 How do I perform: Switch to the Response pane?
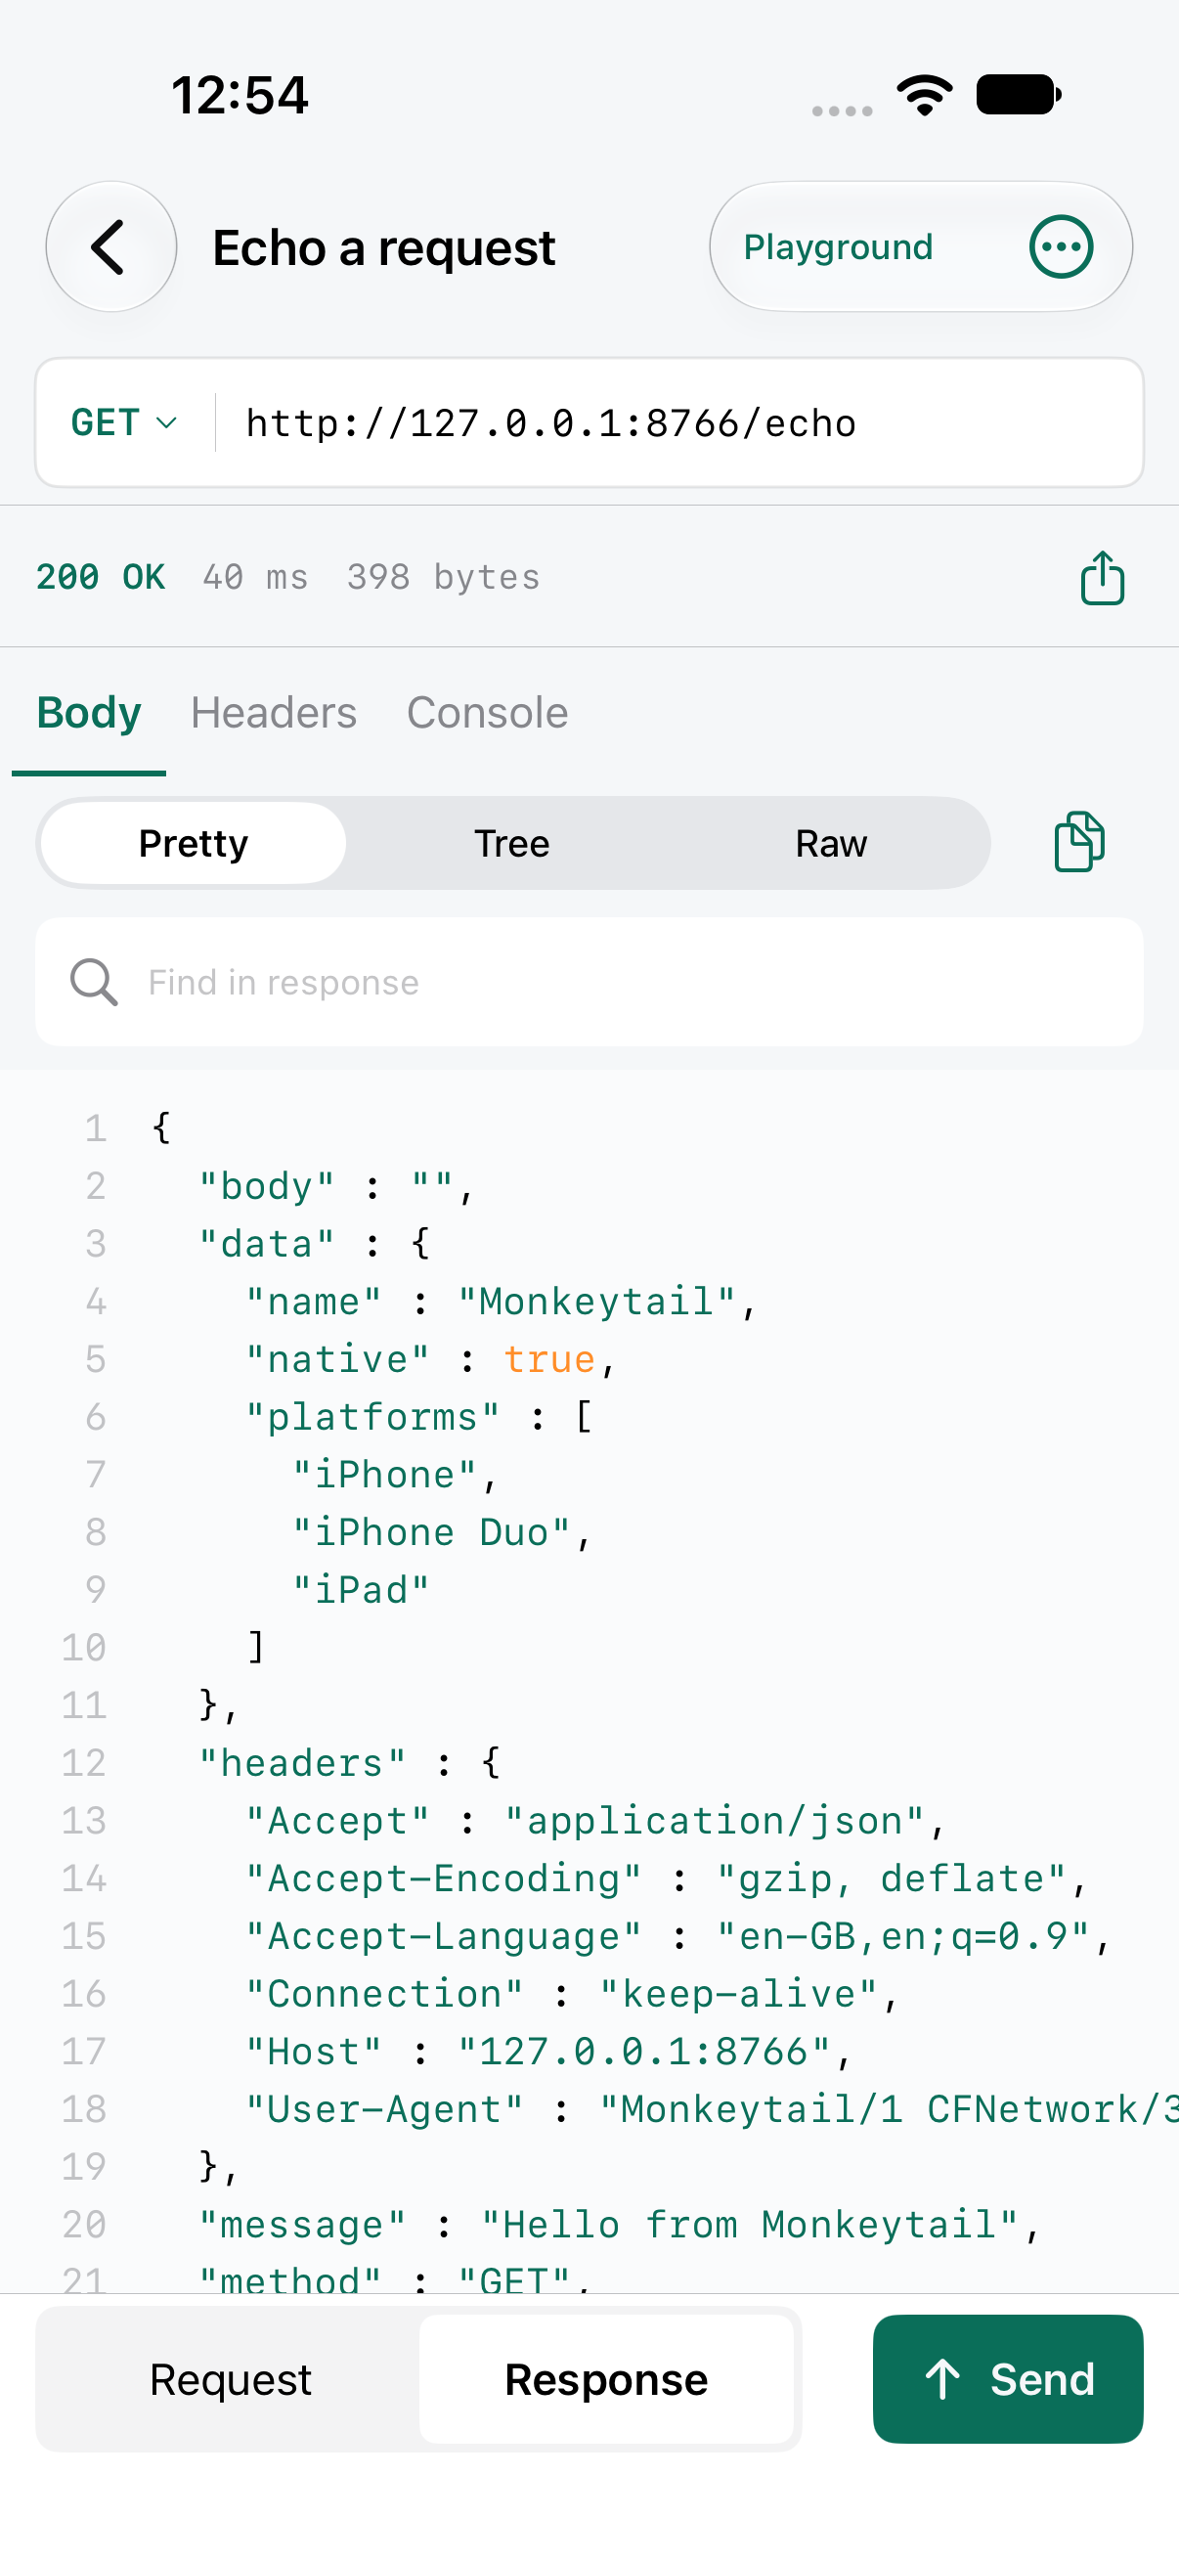606,2379
